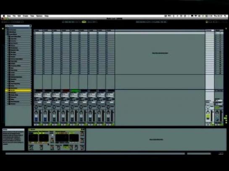Select the yellow highlighted browser folder item
Screen dimensions: 229x171
coord(18,90)
